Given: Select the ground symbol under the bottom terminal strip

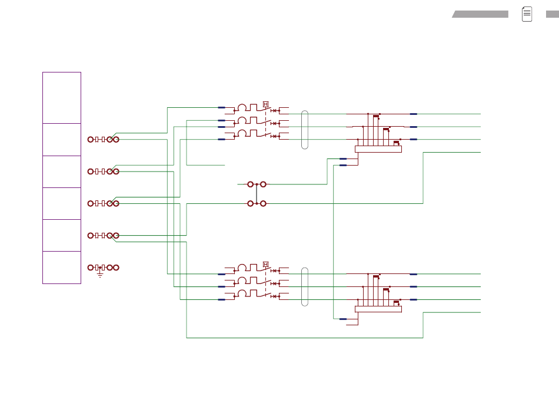Looking at the screenshot, I should click(100, 274).
